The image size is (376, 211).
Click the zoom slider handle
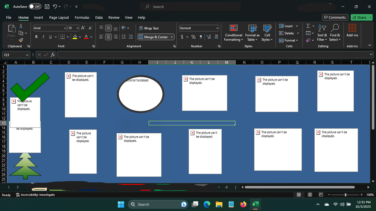click(345, 195)
